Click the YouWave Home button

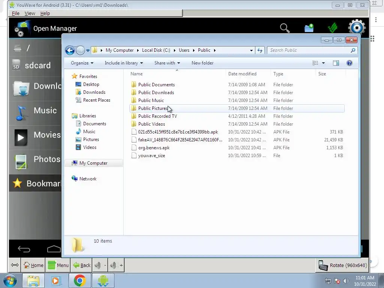33,265
